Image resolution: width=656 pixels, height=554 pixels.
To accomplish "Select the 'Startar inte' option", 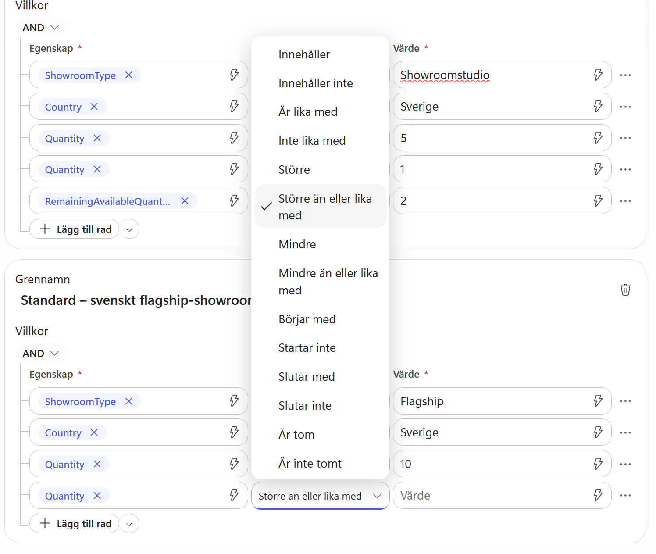I will pos(321,347).
